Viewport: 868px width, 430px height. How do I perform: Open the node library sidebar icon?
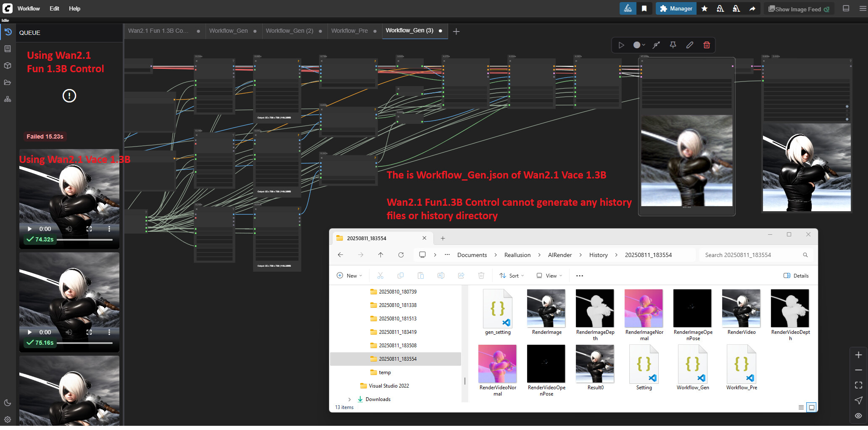click(x=8, y=49)
